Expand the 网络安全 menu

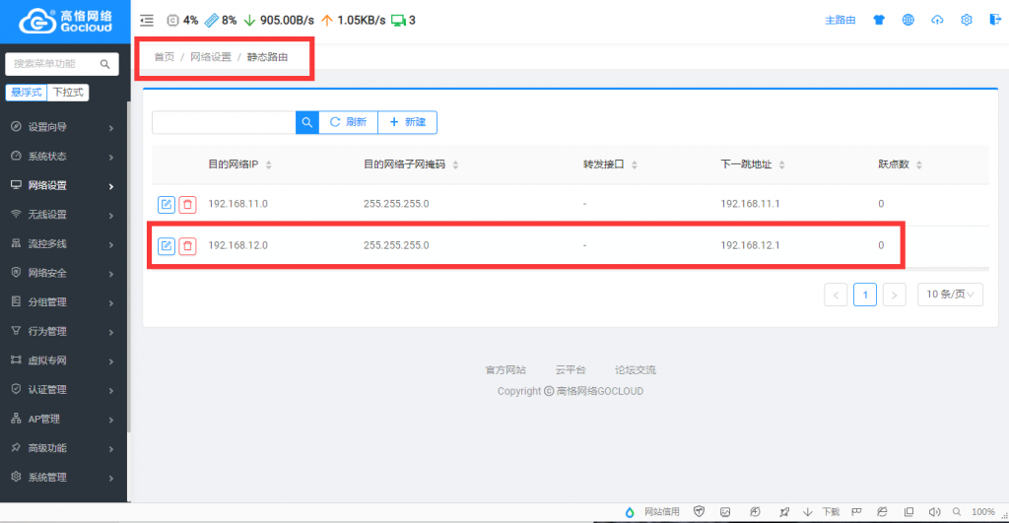(x=63, y=274)
